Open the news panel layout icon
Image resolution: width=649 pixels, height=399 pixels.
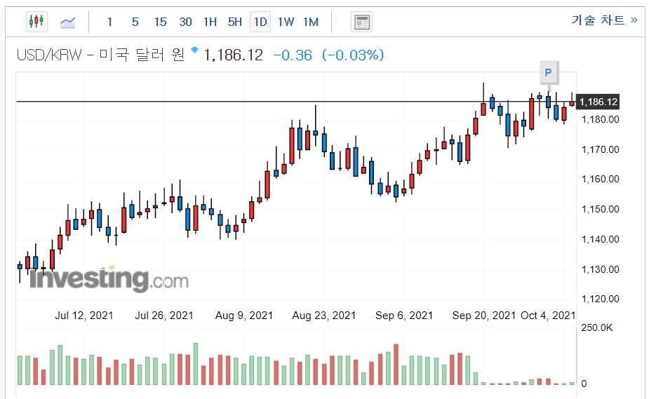pos(362,22)
